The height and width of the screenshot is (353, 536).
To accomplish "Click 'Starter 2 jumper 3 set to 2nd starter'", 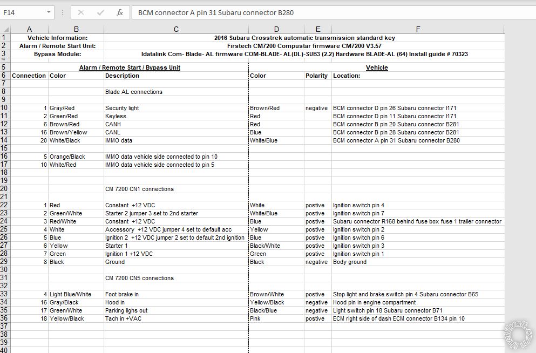I will click(176, 213).
